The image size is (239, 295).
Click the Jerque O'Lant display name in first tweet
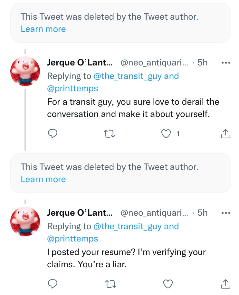tap(80, 63)
